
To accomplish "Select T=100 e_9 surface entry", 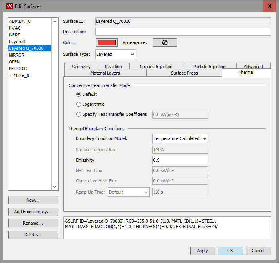I will pos(30,75).
